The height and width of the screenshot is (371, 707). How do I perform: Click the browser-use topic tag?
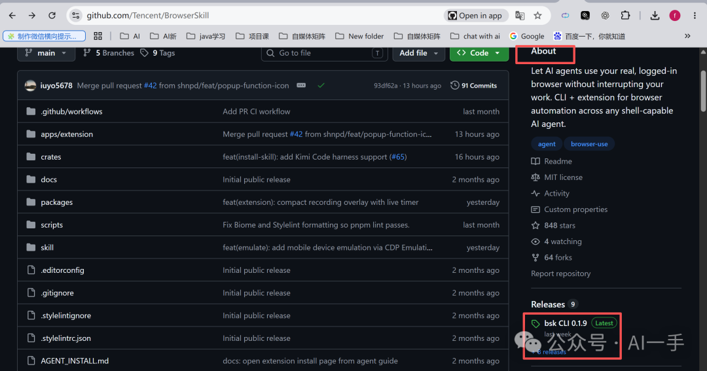pos(589,144)
